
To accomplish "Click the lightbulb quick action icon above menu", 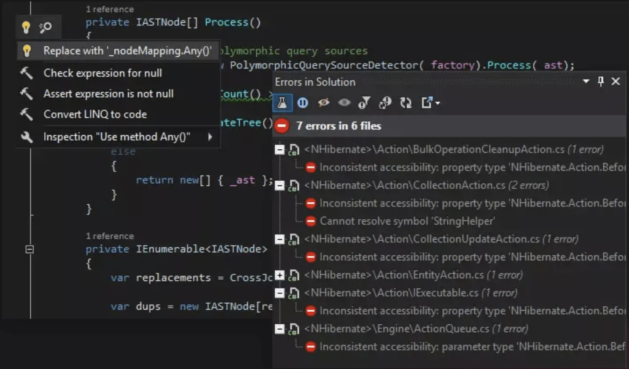I will coord(26,27).
